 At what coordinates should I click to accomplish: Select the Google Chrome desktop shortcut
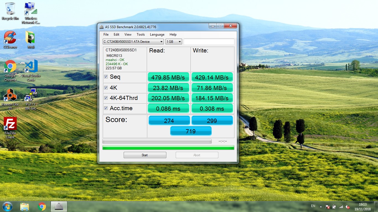click(10, 70)
